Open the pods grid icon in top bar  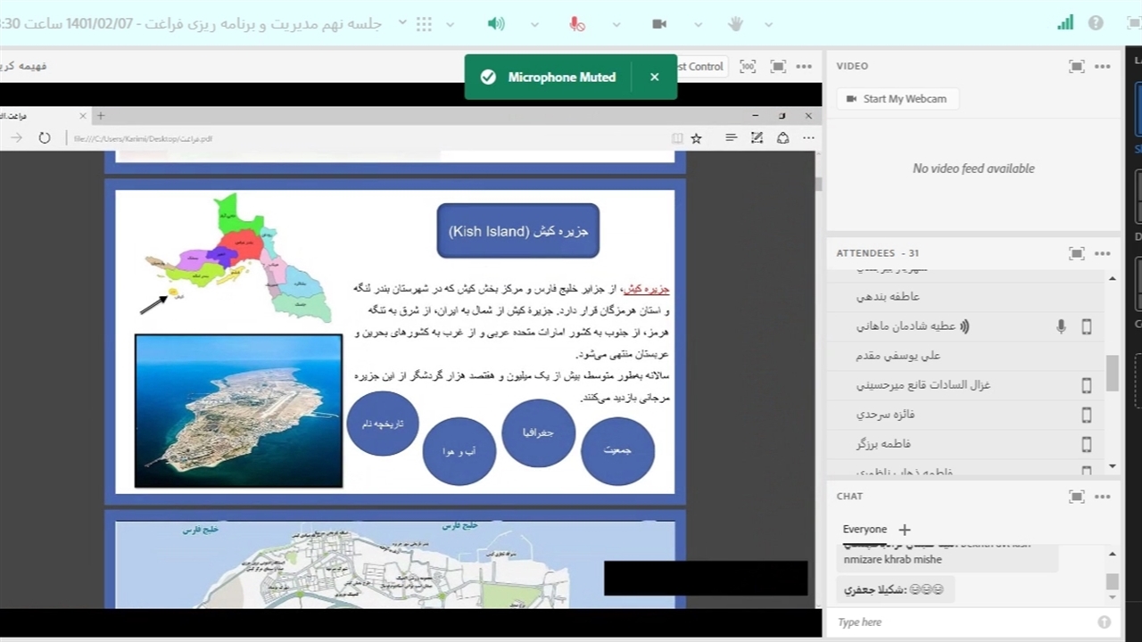(x=425, y=24)
